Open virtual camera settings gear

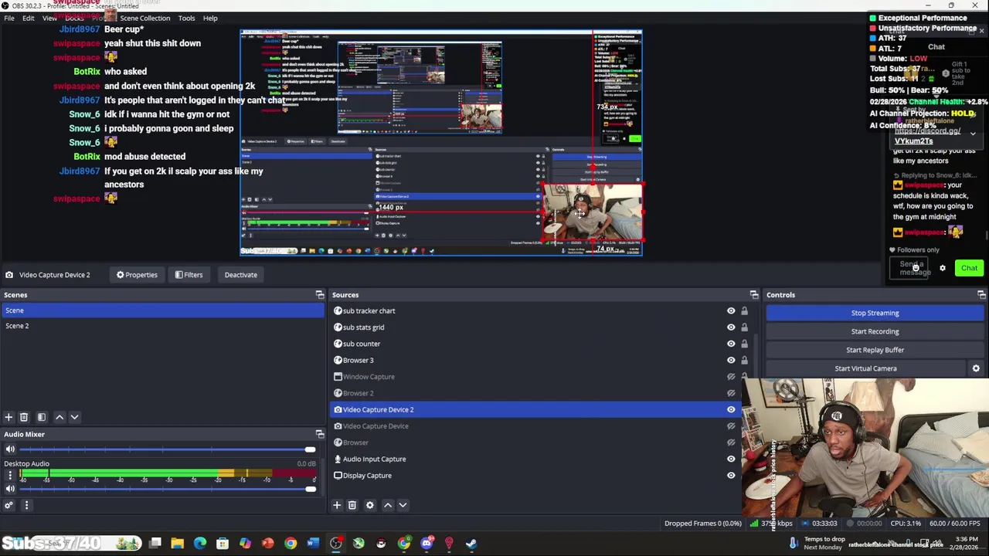click(976, 368)
